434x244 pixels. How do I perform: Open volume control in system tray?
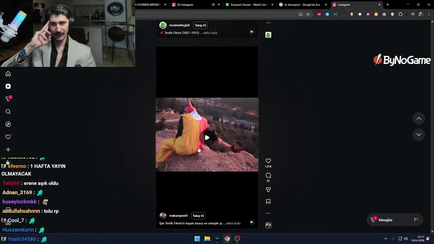[406, 239]
